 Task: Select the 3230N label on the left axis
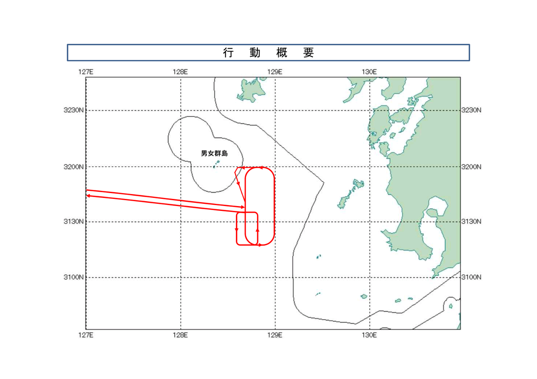coord(74,110)
